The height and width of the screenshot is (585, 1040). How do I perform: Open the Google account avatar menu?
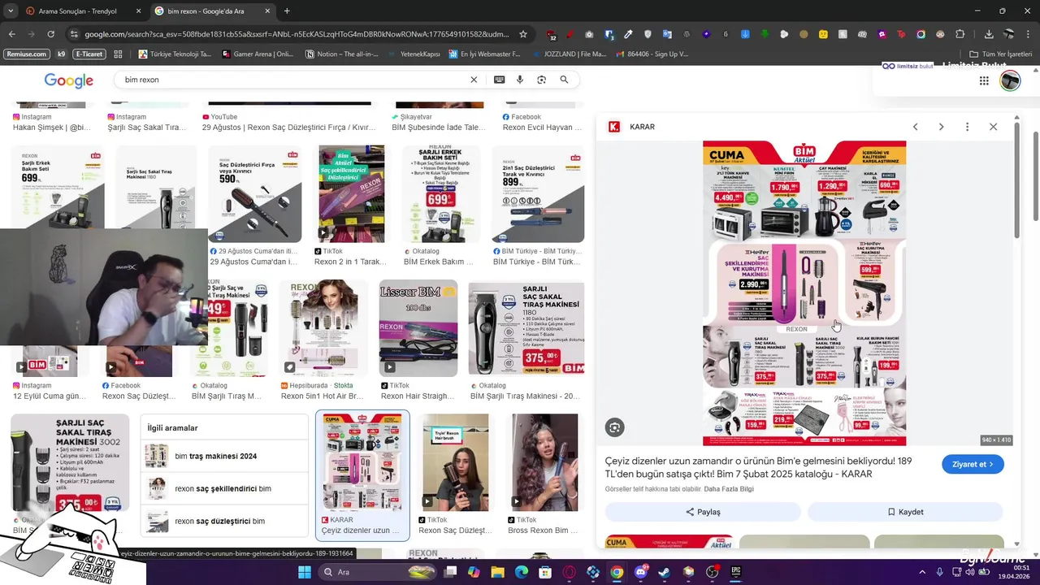tap(1010, 80)
